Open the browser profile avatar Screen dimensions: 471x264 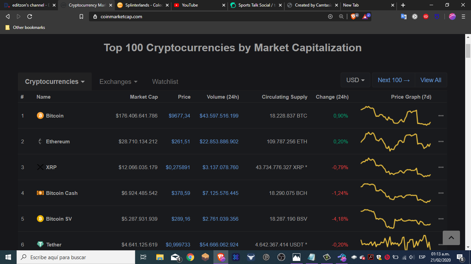(452, 16)
